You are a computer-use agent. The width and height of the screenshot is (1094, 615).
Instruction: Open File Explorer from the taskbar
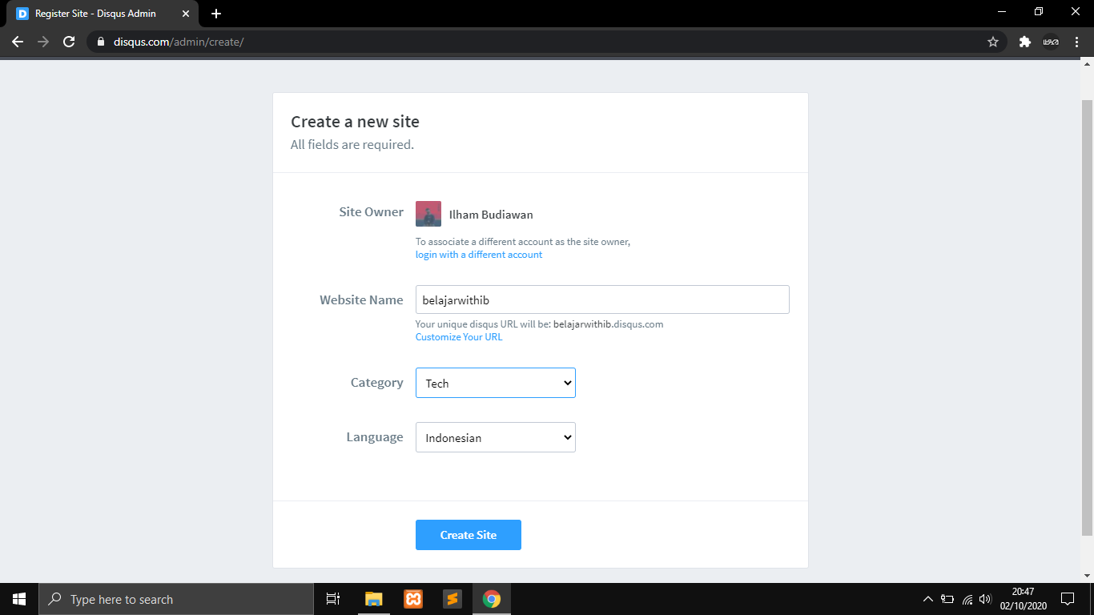(374, 599)
